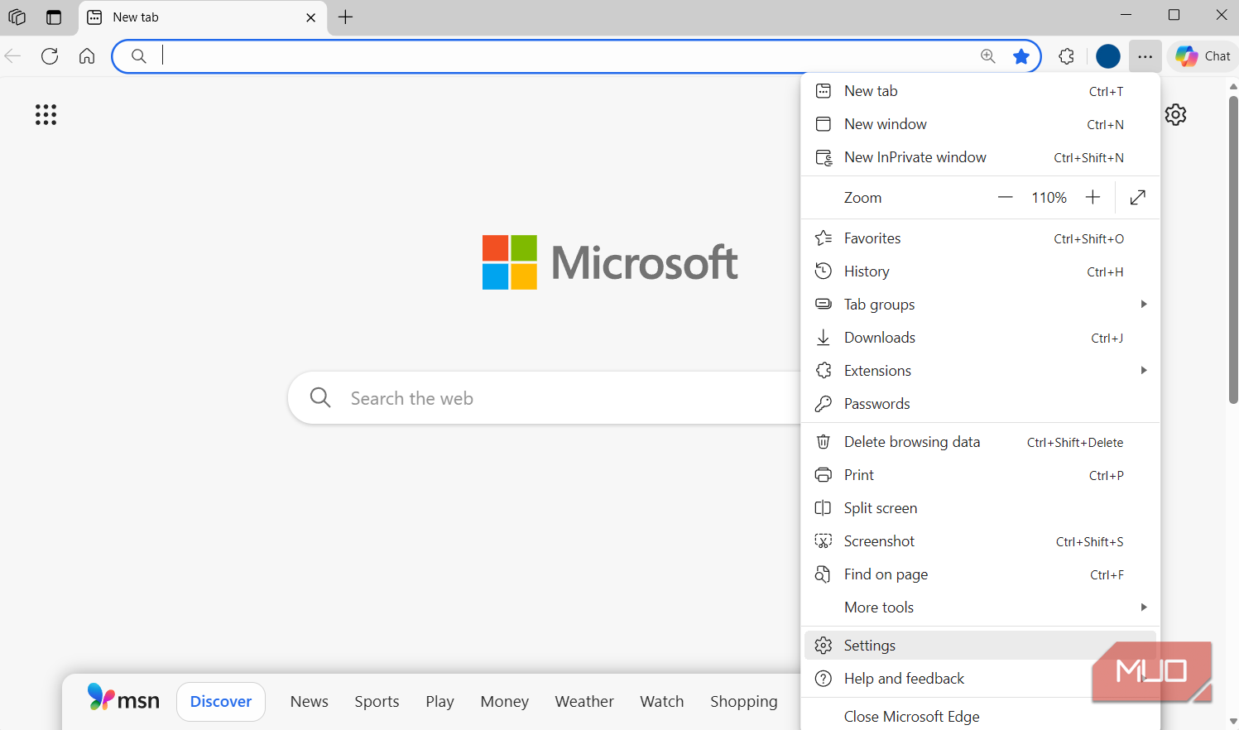Click the favorites star in address bar

point(1021,56)
